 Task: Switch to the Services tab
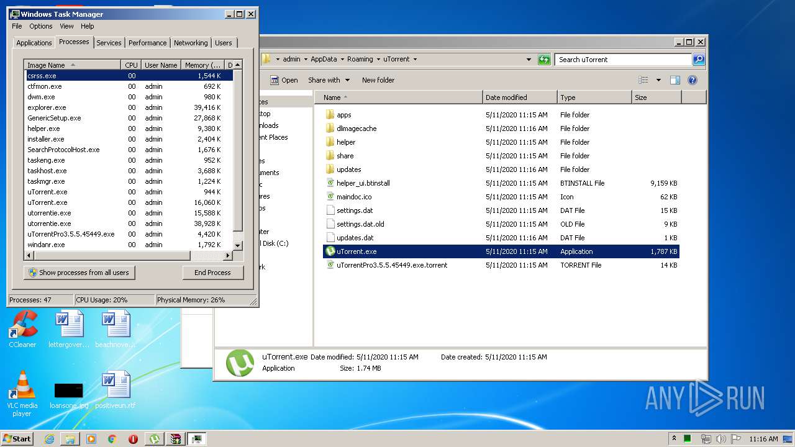coord(109,43)
